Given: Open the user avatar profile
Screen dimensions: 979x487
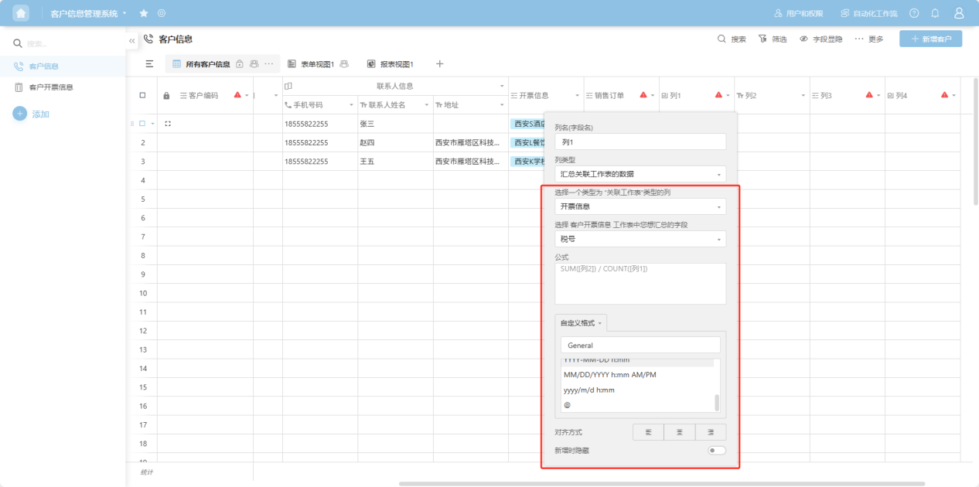Looking at the screenshot, I should [x=959, y=13].
